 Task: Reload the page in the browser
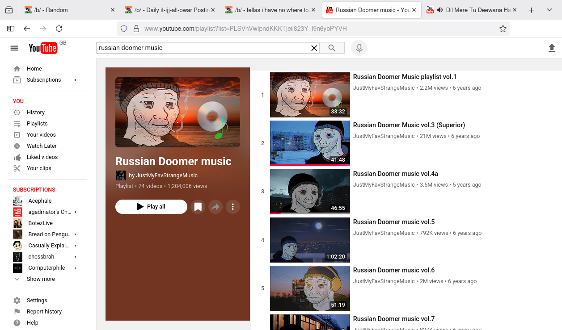tap(59, 29)
